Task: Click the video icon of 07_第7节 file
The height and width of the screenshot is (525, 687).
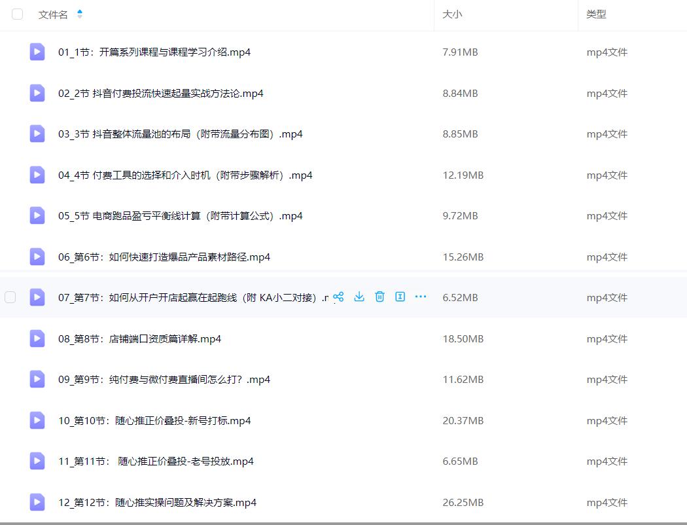Action: 37,297
